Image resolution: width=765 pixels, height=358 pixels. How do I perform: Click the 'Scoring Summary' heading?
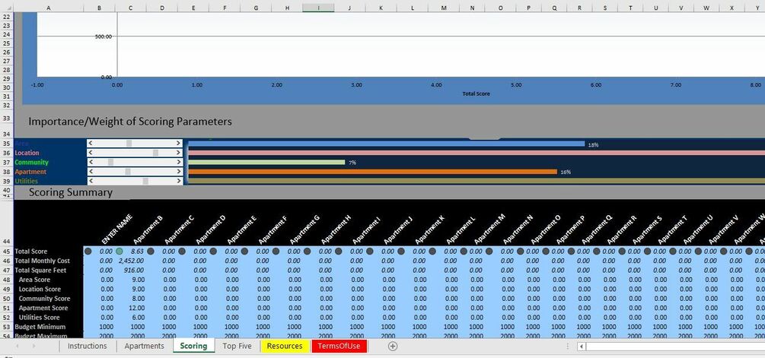71,192
